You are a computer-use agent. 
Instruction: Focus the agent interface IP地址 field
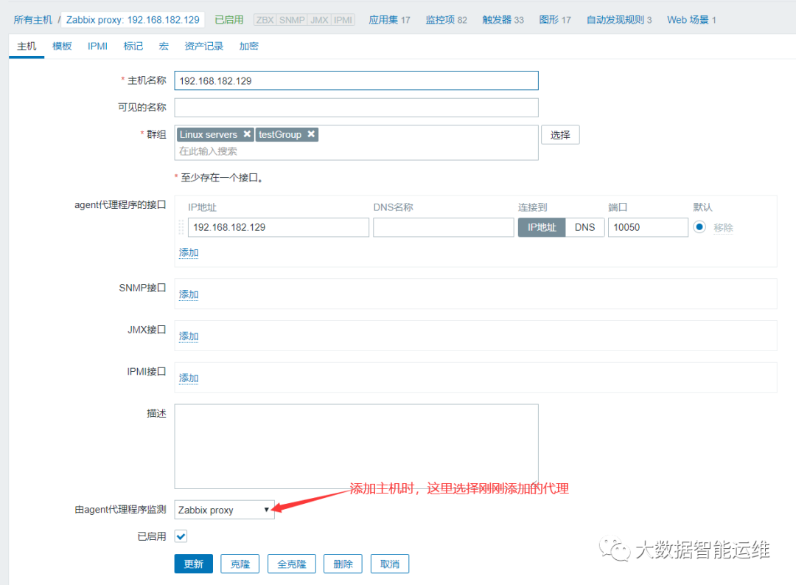[279, 227]
